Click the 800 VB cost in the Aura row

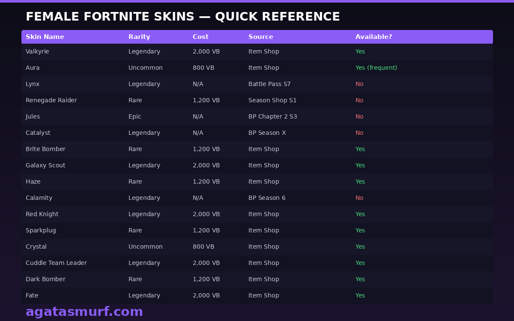point(203,68)
